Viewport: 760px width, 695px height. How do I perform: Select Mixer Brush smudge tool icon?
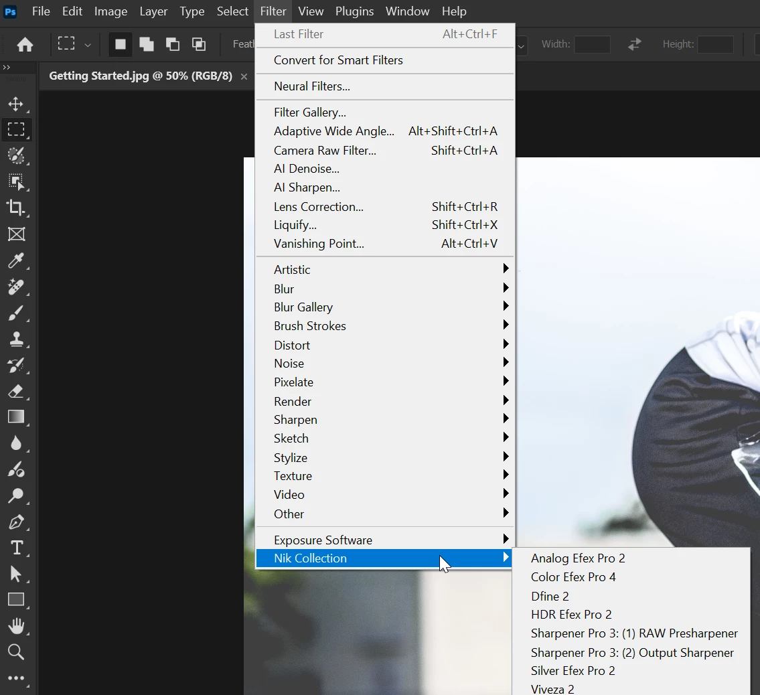tap(16, 469)
